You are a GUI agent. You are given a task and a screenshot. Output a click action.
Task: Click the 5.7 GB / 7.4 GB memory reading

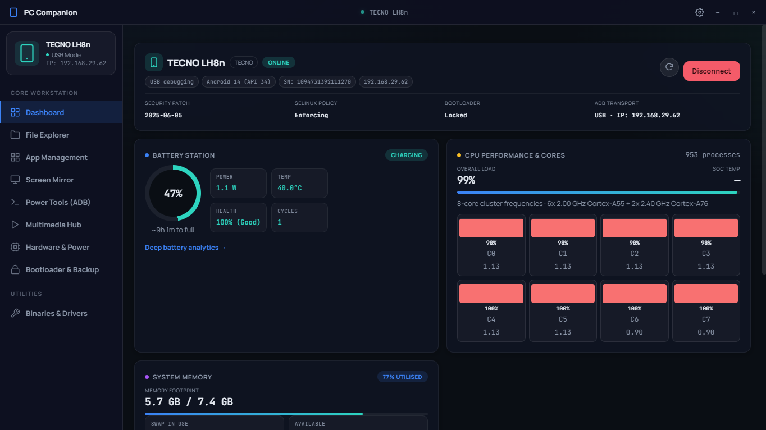189,402
